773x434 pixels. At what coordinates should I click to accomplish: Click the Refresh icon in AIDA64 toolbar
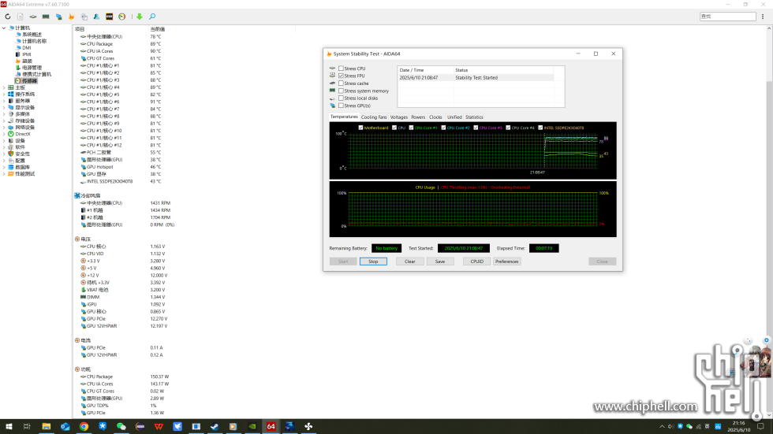tap(7, 17)
